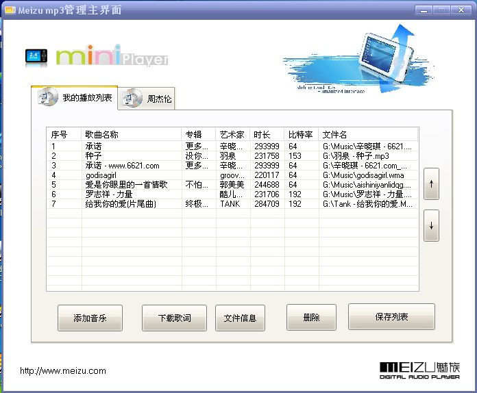Click the 添加音乐 button

pyautogui.click(x=90, y=318)
